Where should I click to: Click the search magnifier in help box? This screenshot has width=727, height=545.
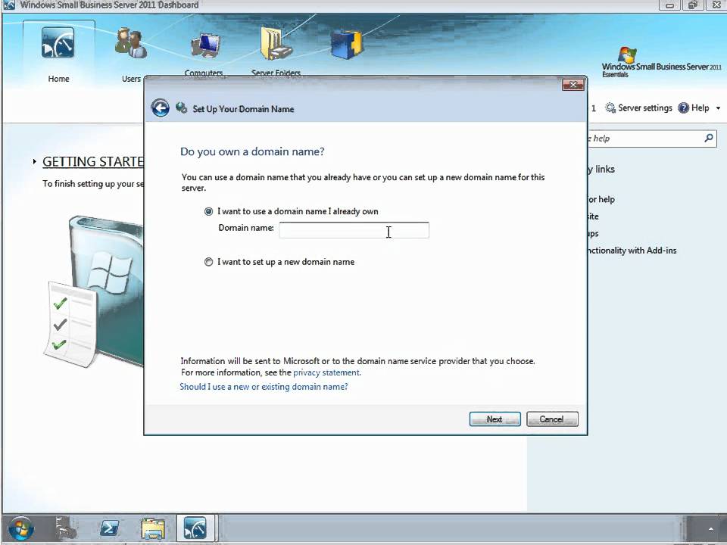709,138
